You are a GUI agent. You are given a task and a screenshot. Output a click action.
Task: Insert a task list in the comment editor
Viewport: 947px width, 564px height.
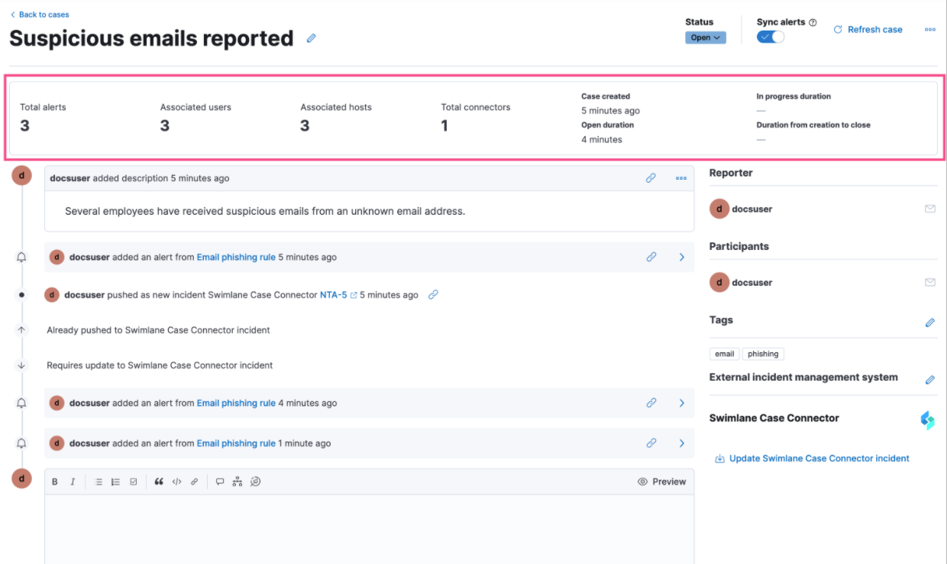(x=132, y=481)
